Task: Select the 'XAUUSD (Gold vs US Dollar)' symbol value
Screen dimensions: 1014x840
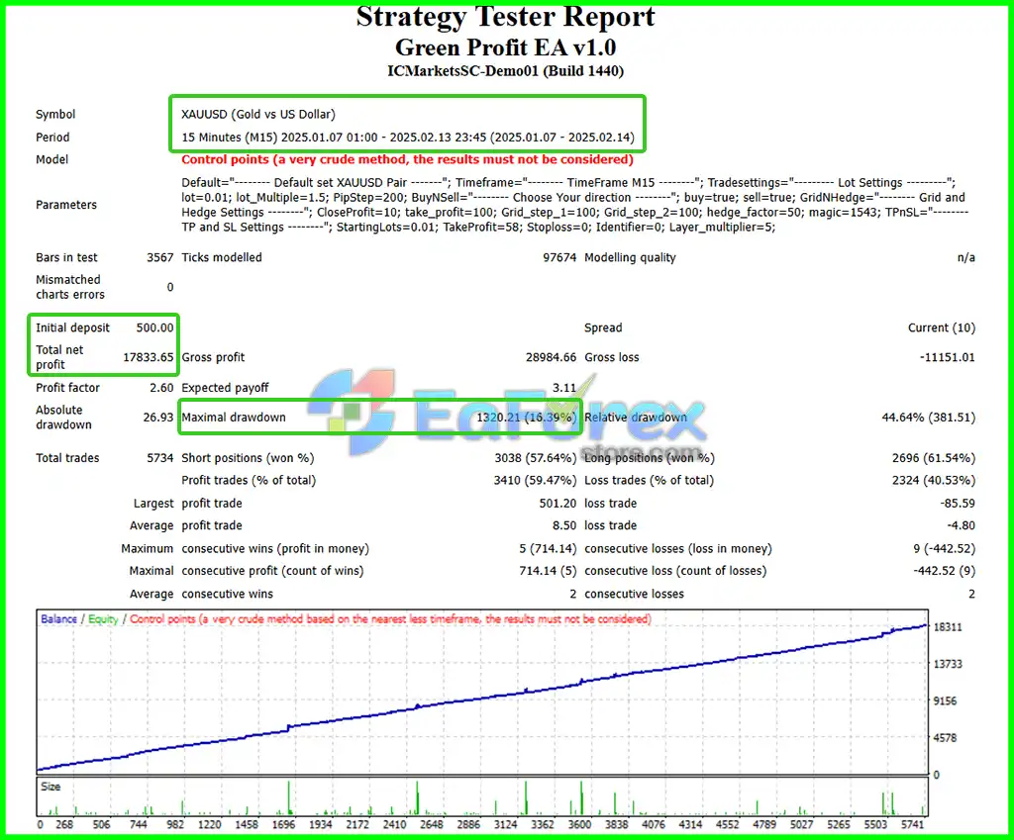Action: pos(258,115)
